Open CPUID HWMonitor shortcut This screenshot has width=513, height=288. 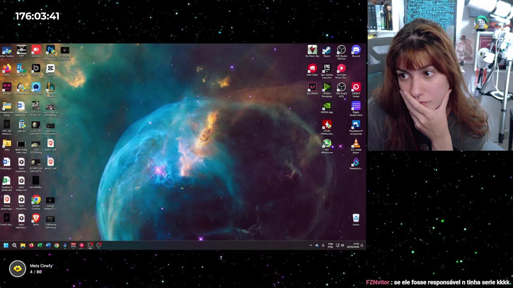click(x=327, y=128)
